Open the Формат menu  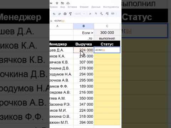(84, 7)
